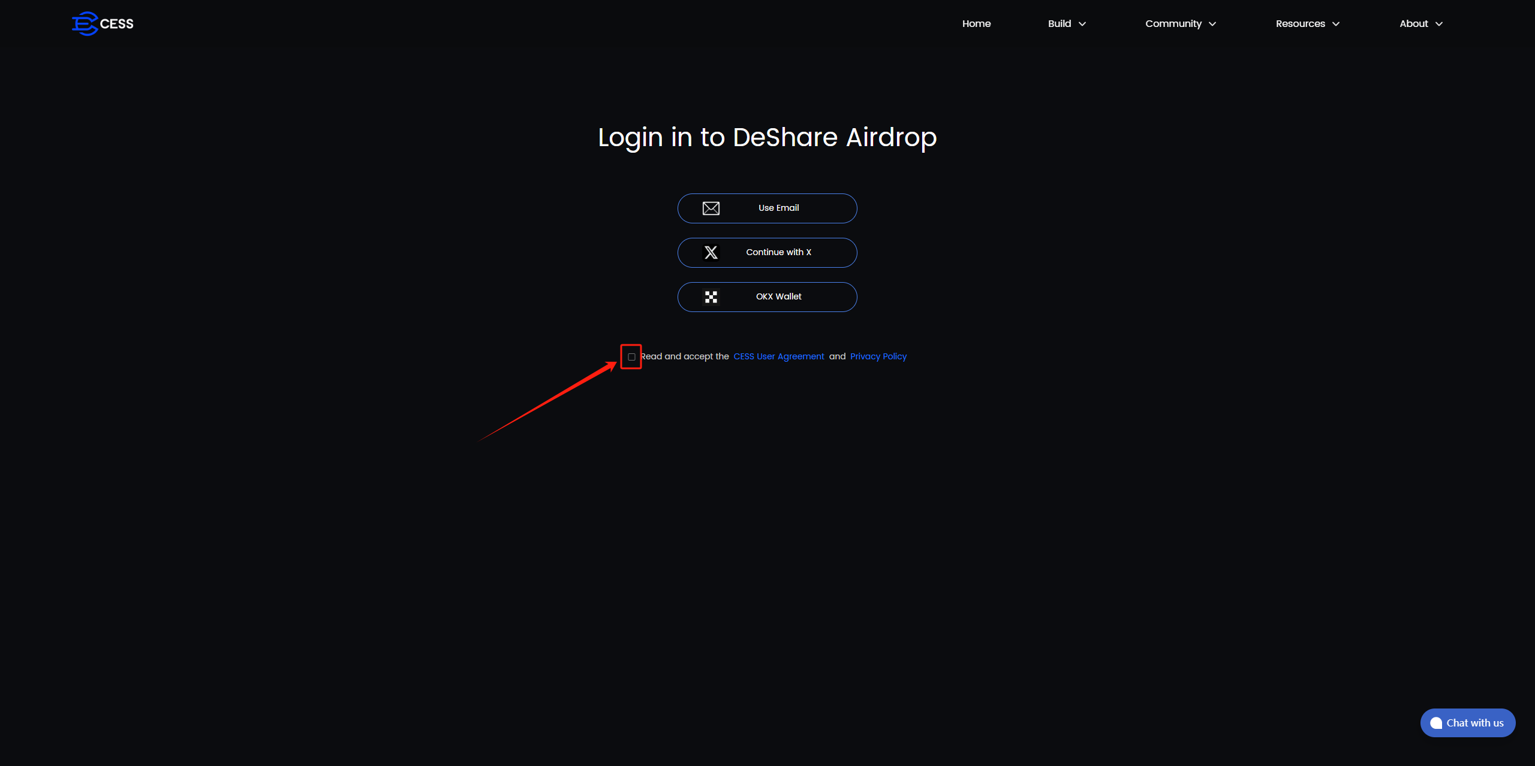Click the envelope icon in Use Email
The image size is (1535, 766).
point(711,208)
